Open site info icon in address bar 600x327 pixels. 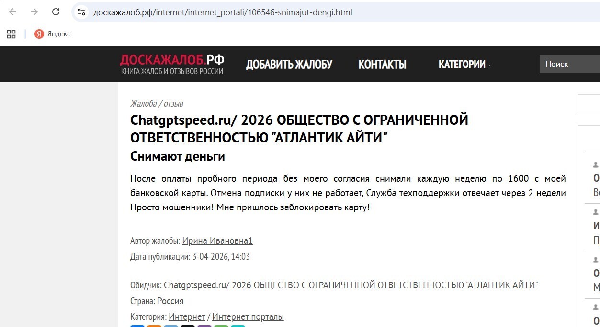click(81, 12)
